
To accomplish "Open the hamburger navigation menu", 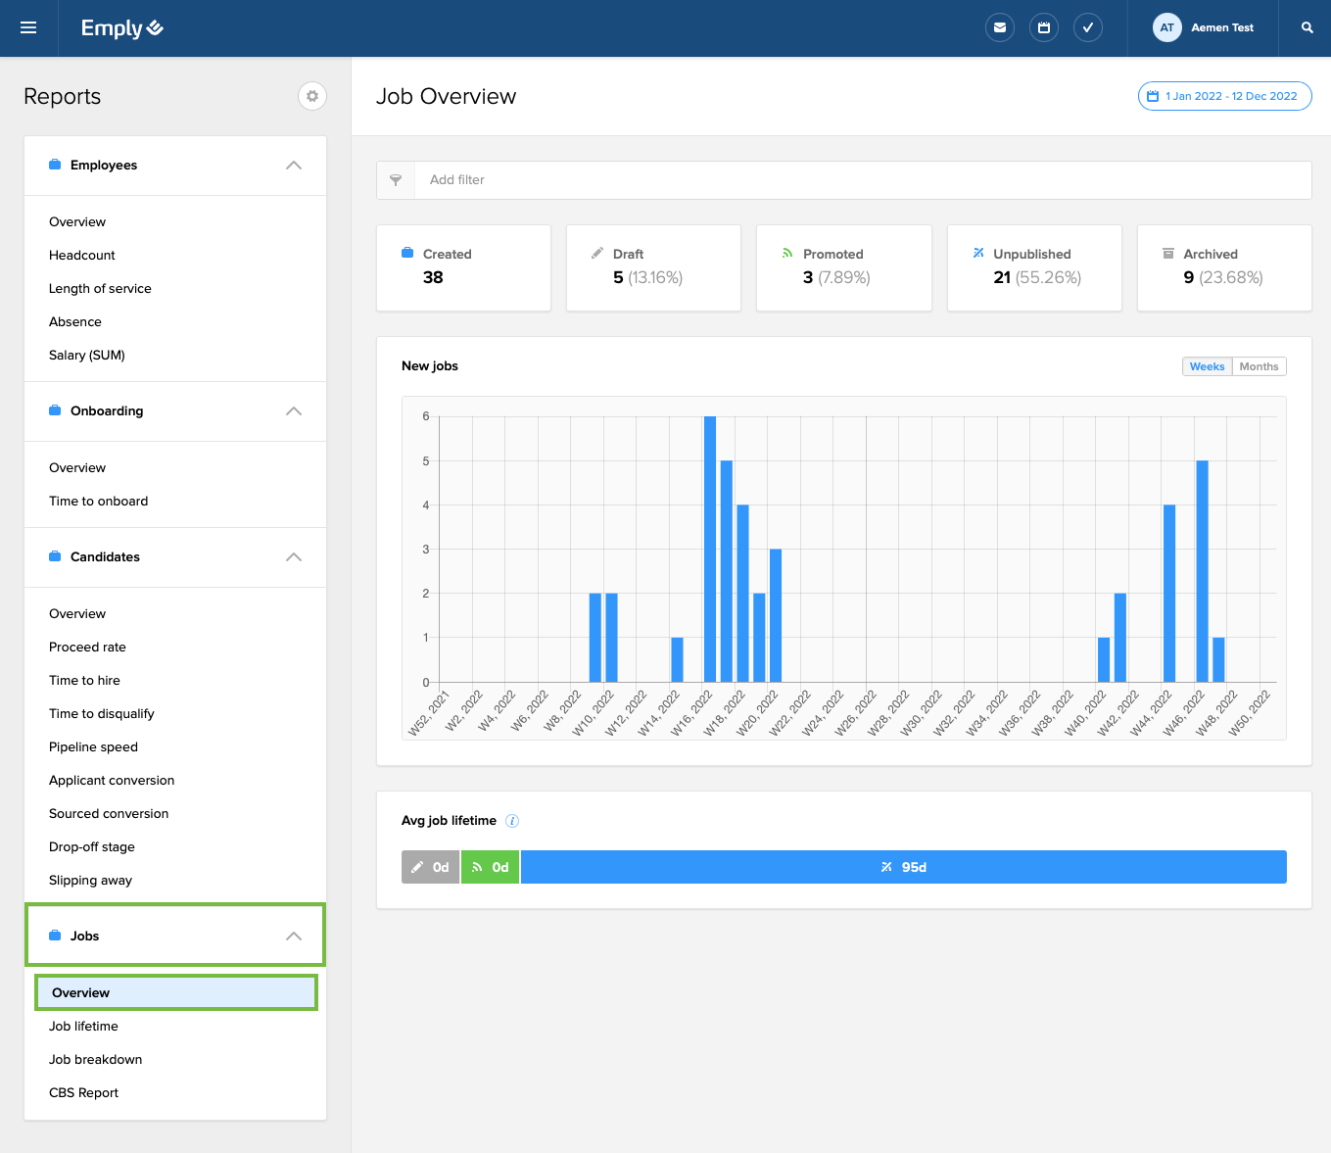I will click(28, 27).
